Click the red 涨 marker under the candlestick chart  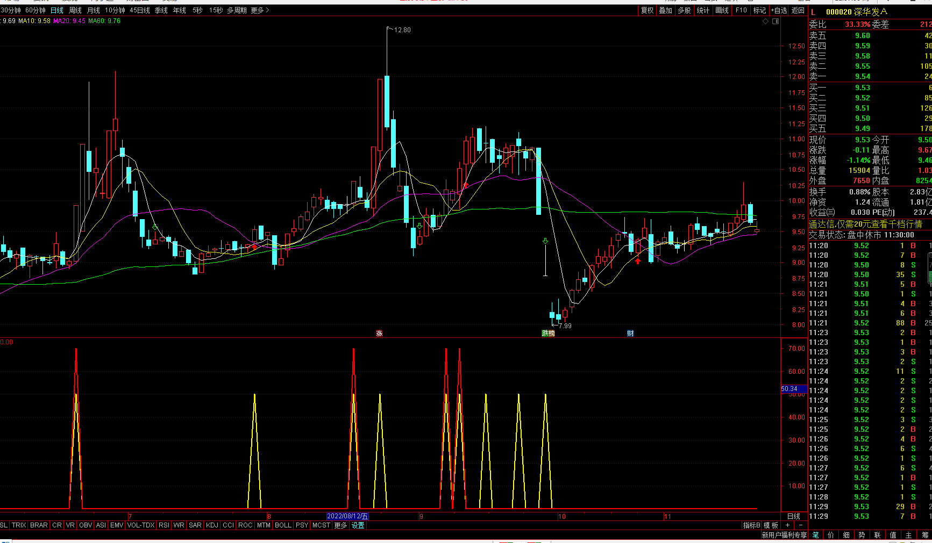[x=379, y=334]
